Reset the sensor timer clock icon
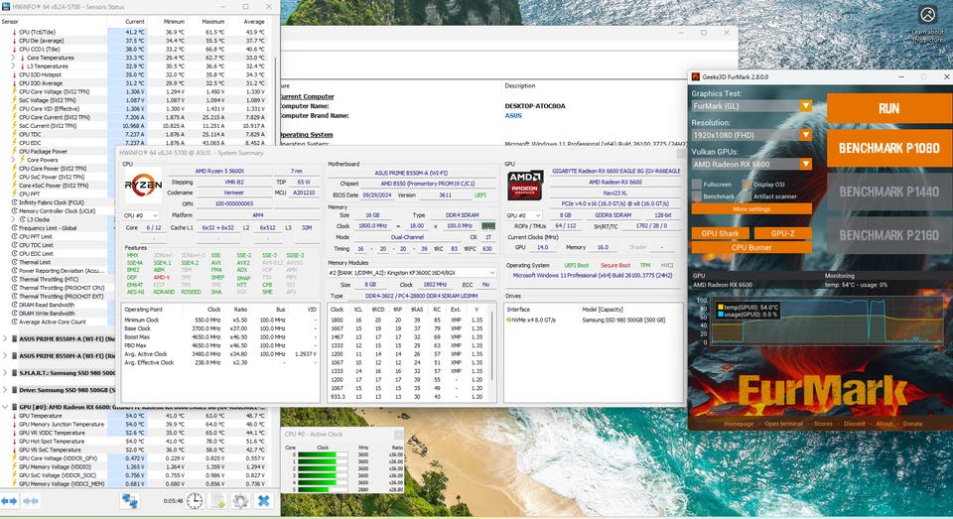Viewport: 953px width, 519px height. click(x=196, y=500)
